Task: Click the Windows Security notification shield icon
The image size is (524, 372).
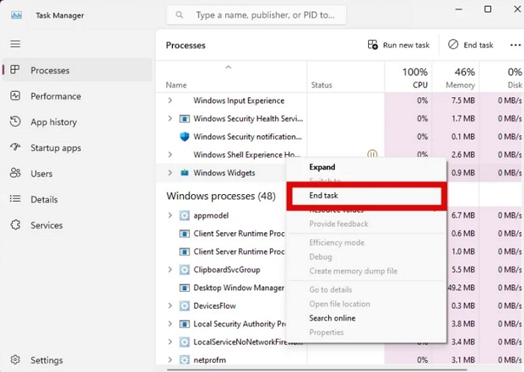Action: pyautogui.click(x=184, y=136)
